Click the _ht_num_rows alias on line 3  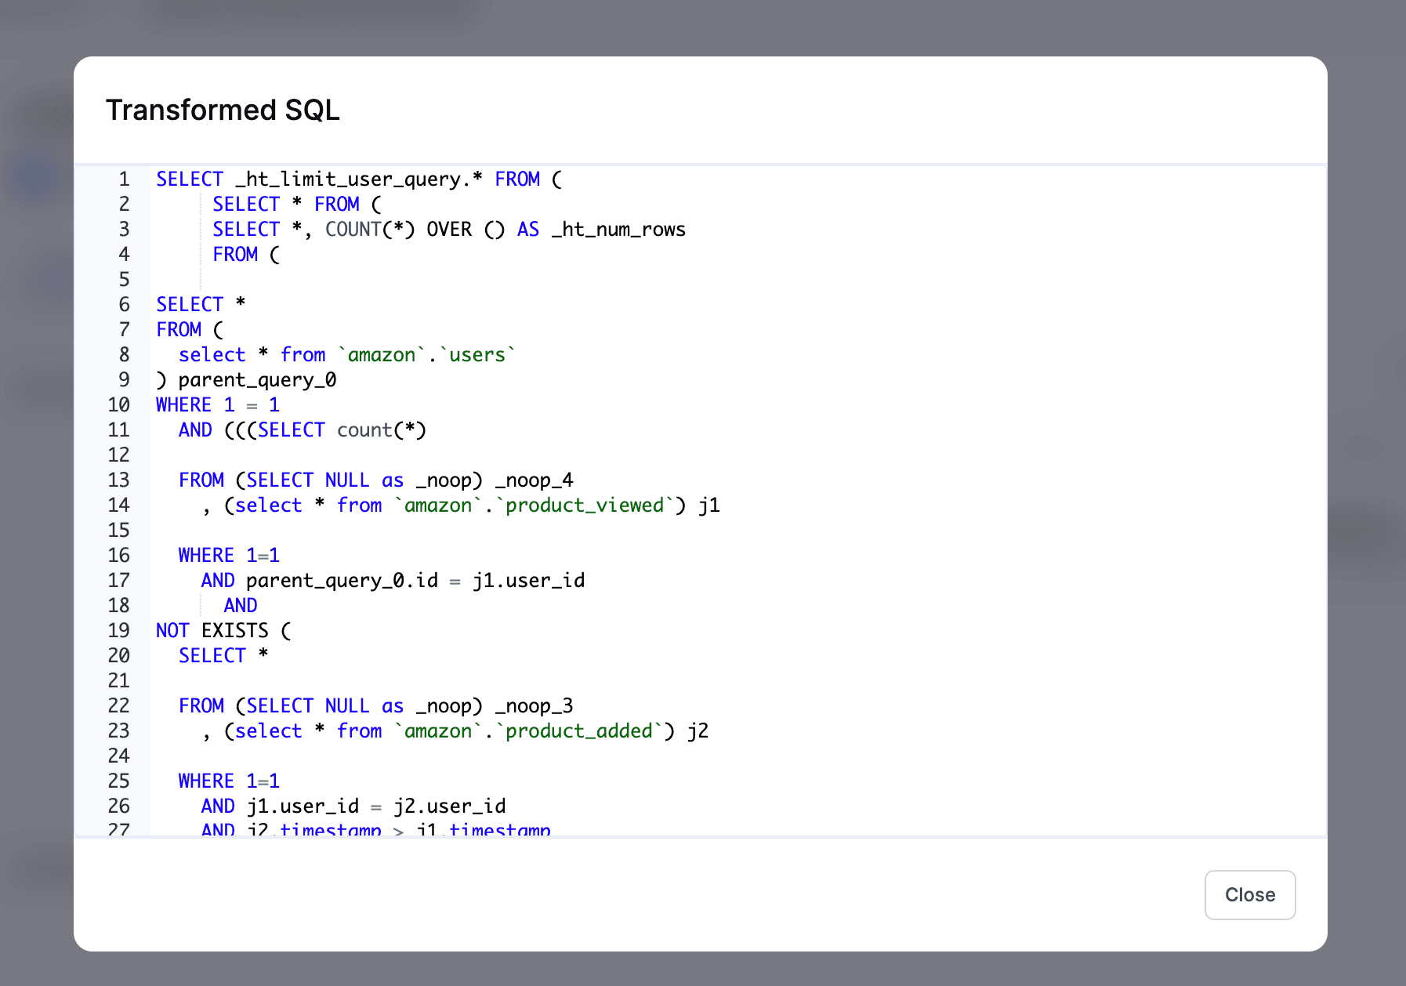[x=617, y=229]
